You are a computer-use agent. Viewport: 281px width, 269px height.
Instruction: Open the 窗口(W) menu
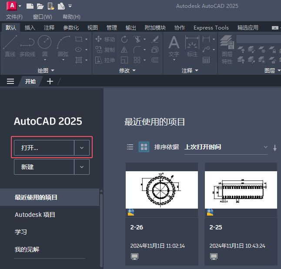pyautogui.click(x=43, y=17)
